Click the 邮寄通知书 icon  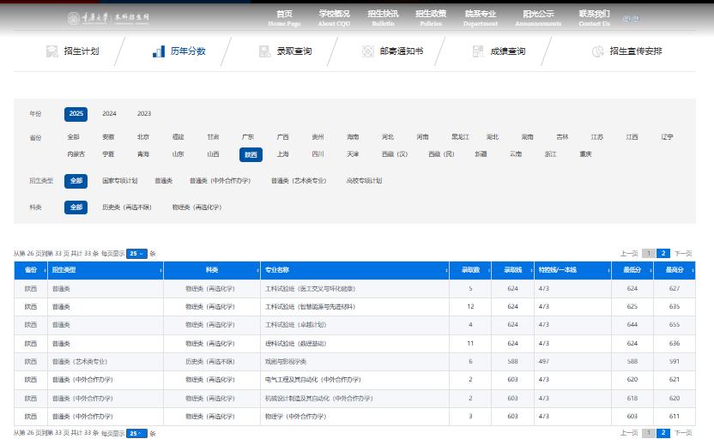[x=368, y=51]
